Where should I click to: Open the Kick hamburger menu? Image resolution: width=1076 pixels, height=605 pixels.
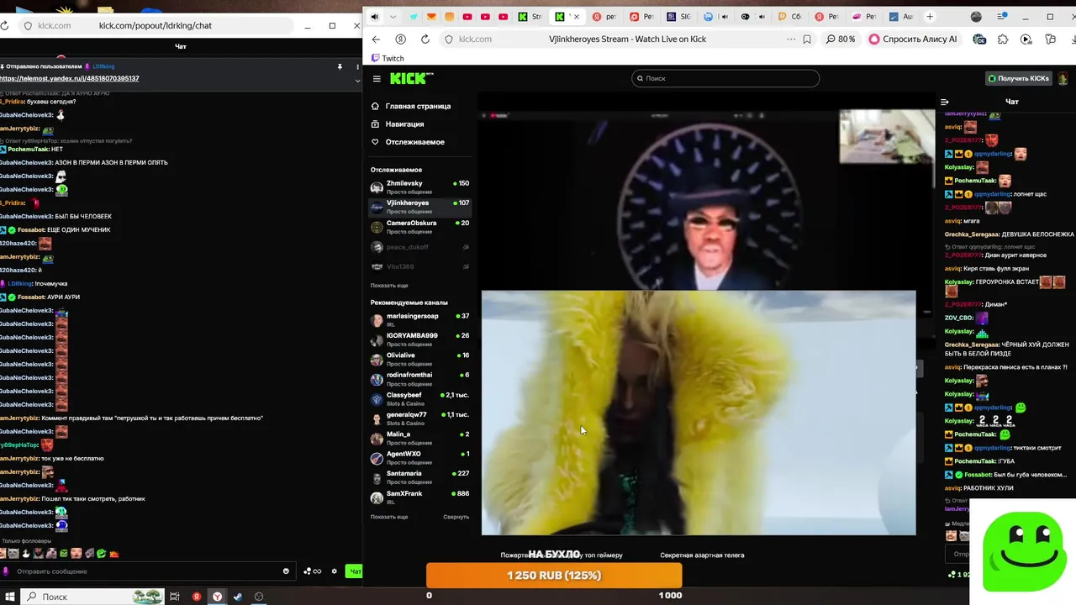pos(377,79)
